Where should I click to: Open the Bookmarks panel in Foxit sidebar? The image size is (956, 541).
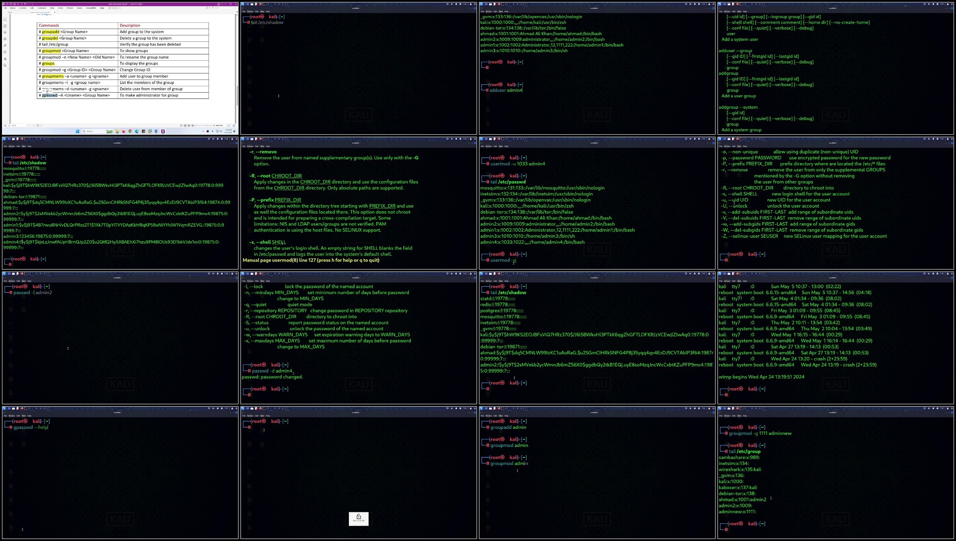[x=5, y=19]
